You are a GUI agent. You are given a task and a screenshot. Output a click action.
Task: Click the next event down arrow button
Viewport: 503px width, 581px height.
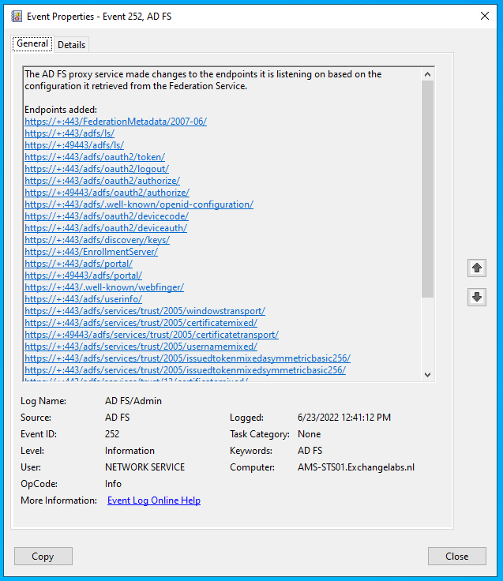click(476, 298)
